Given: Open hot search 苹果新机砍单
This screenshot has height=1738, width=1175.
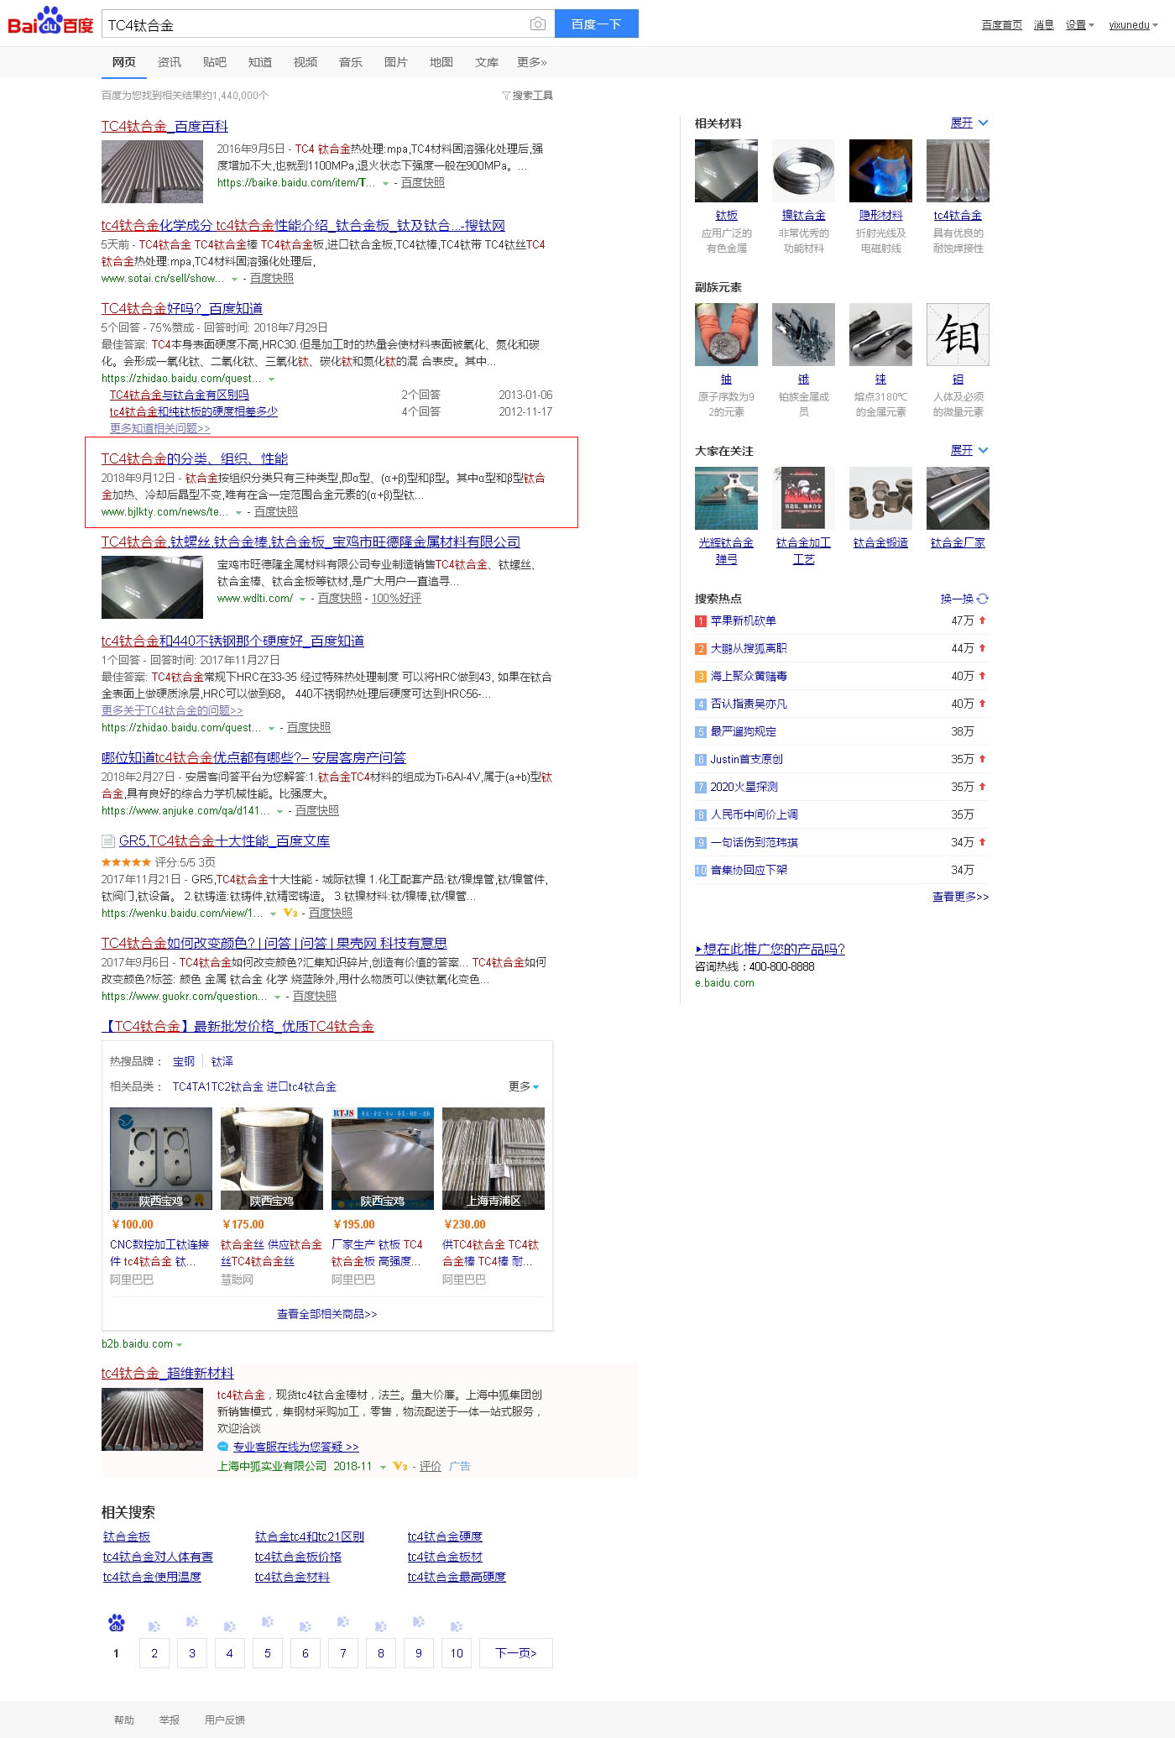Looking at the screenshot, I should pos(744,620).
